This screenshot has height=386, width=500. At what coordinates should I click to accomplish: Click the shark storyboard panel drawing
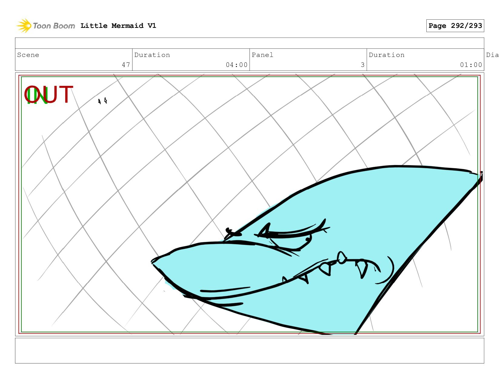pyautogui.click(x=250, y=204)
